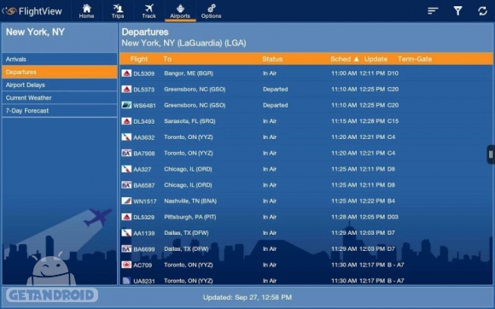Open 7-Day Forecast in the sidebar
Viewport: 495px width, 309px height.
tap(60, 111)
